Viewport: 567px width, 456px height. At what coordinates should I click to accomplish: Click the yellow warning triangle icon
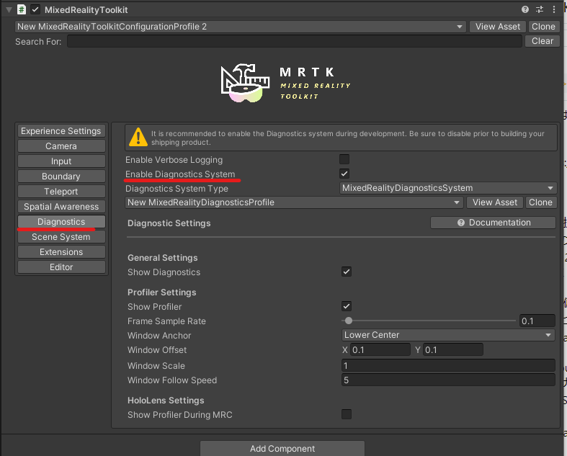point(138,138)
